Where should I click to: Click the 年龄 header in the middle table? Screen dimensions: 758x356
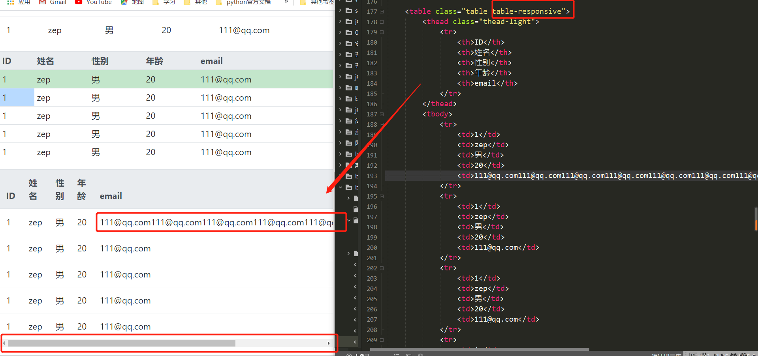[x=154, y=61]
